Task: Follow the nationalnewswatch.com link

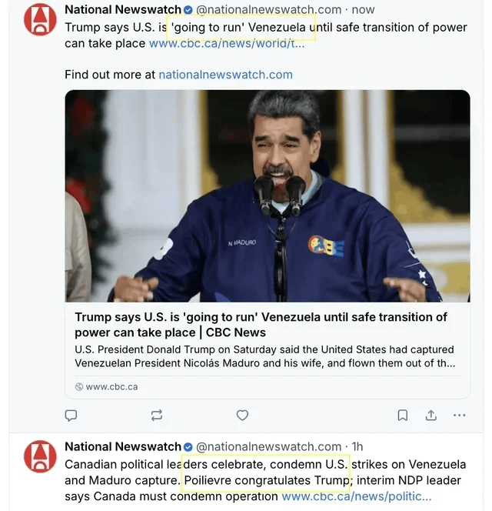Action: 225,75
